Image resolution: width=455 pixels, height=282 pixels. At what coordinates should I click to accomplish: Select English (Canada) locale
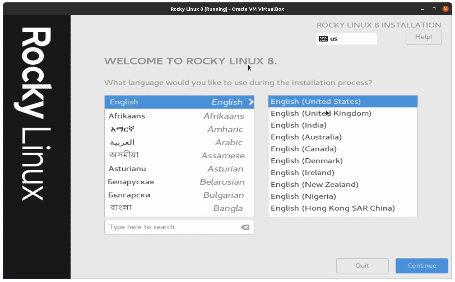[x=303, y=149]
